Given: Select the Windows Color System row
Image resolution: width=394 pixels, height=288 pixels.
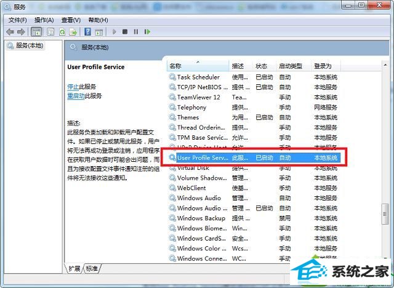Looking at the screenshot, I should 254,248.
